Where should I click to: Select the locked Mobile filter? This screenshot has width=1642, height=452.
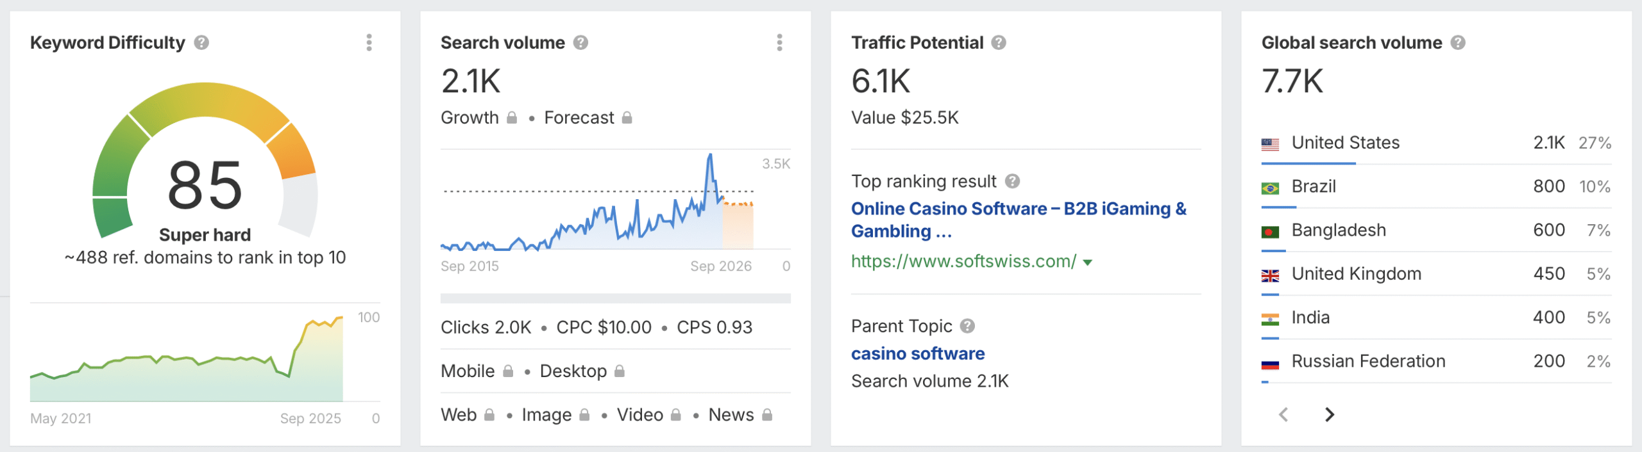(477, 371)
